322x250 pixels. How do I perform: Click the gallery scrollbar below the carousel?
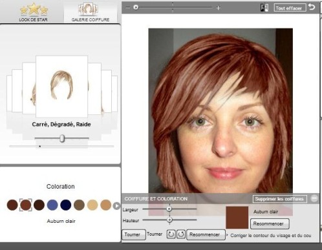[61, 146]
